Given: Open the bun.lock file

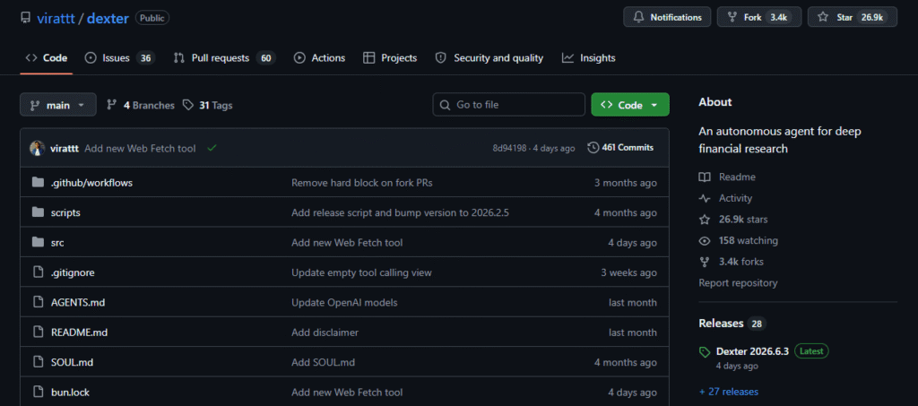Looking at the screenshot, I should point(70,392).
